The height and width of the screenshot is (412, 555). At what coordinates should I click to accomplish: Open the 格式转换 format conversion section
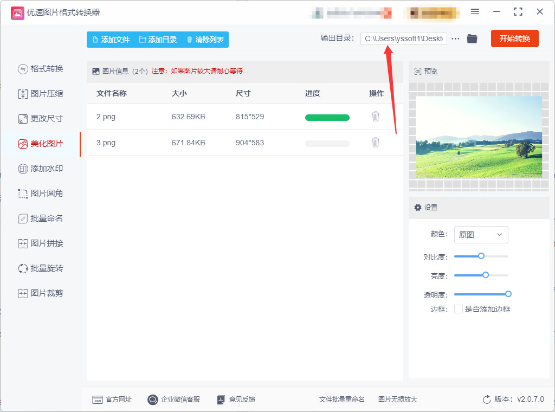41,69
